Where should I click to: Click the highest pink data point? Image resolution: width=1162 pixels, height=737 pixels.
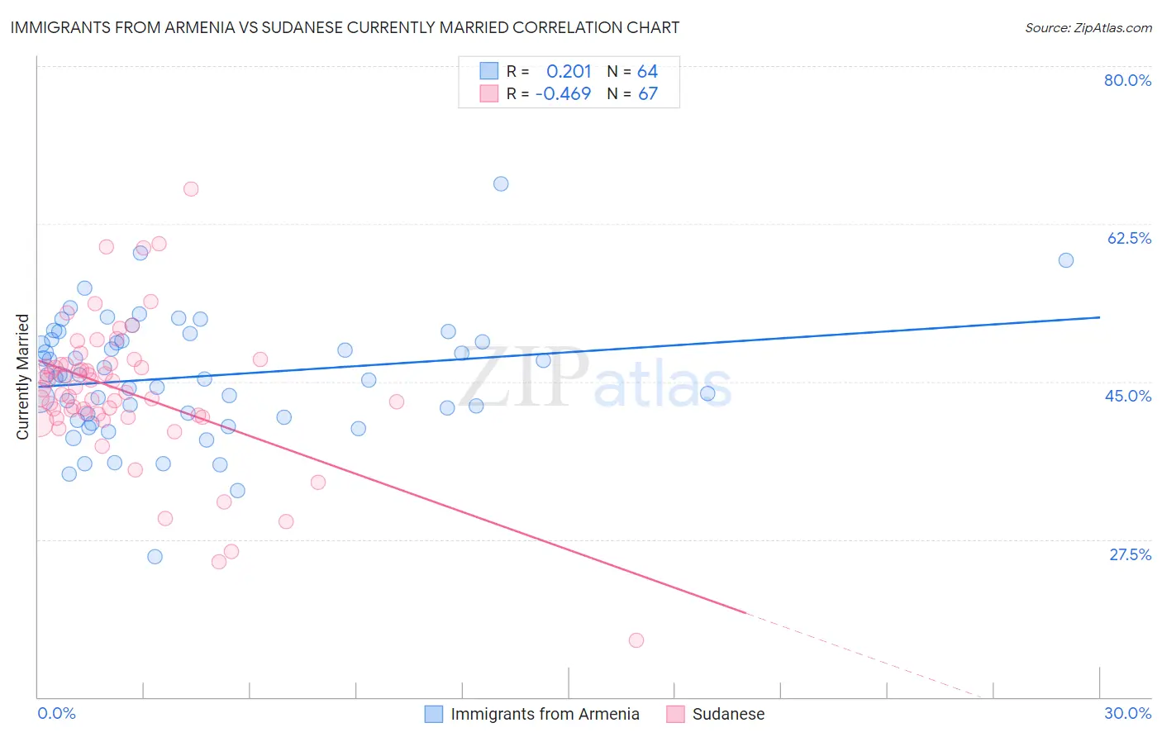[x=191, y=189]
